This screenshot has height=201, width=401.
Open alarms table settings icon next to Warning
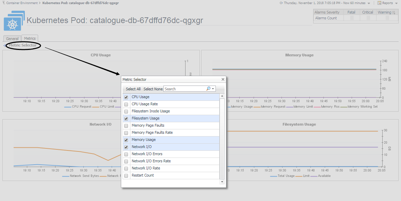(x=394, y=12)
